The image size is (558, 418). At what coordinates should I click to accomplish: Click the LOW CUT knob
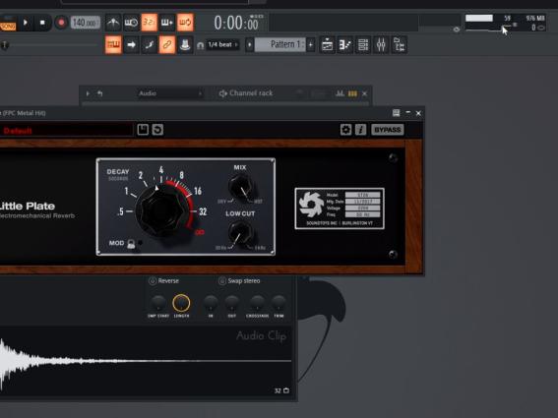(240, 233)
